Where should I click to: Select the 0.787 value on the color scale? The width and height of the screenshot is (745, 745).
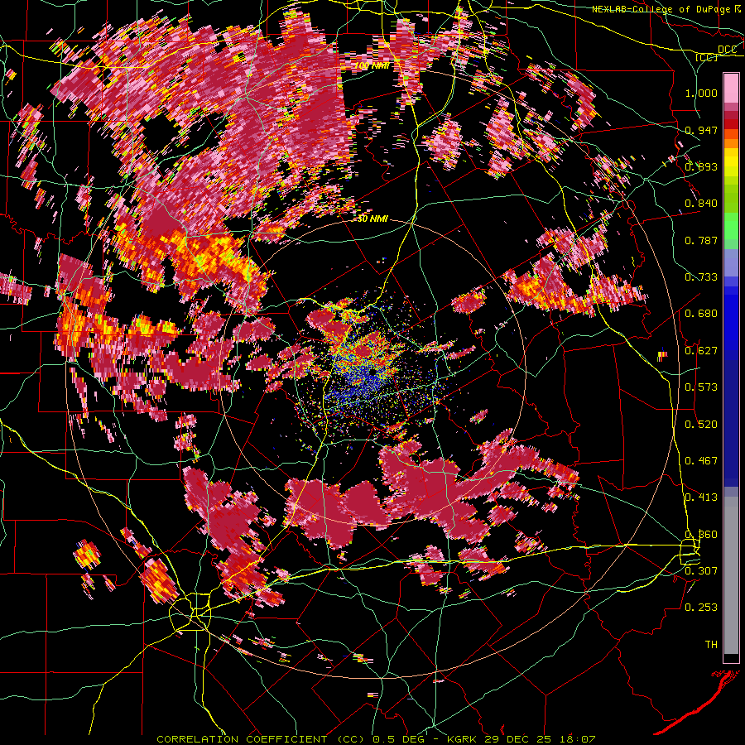coord(701,240)
